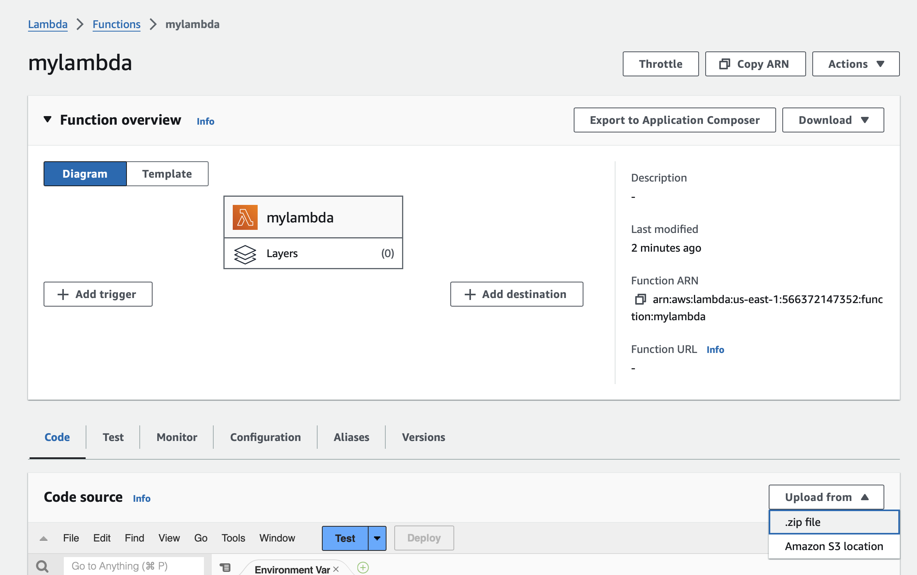
Task: Switch to the Monitor tab
Action: click(x=177, y=437)
